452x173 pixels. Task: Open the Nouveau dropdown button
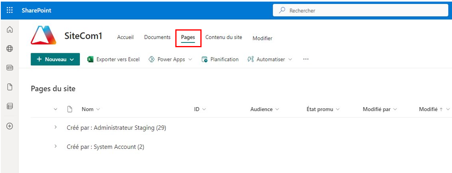(x=55, y=59)
